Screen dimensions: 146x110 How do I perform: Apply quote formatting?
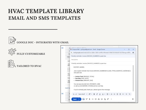tap(123, 94)
